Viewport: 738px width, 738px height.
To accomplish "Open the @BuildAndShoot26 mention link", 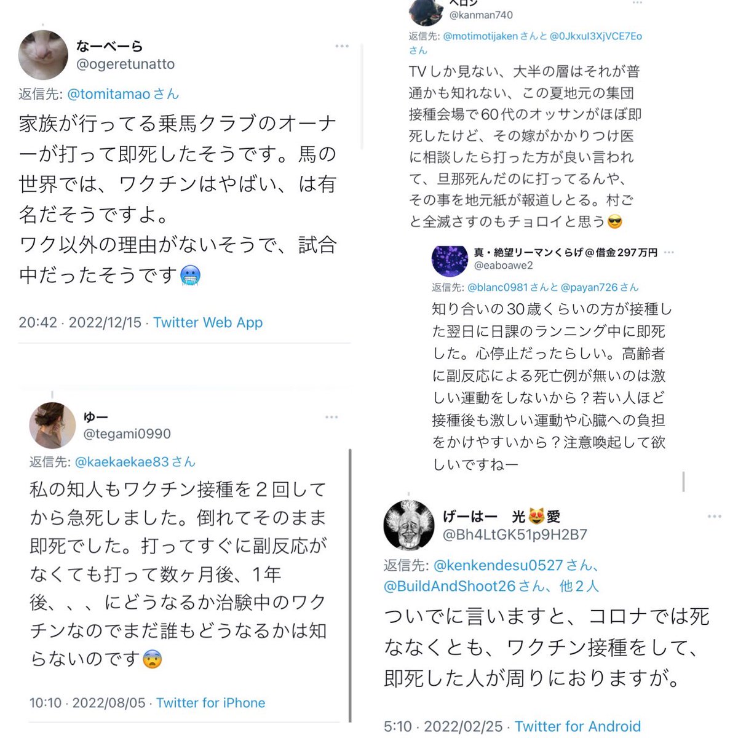I will pos(450,586).
